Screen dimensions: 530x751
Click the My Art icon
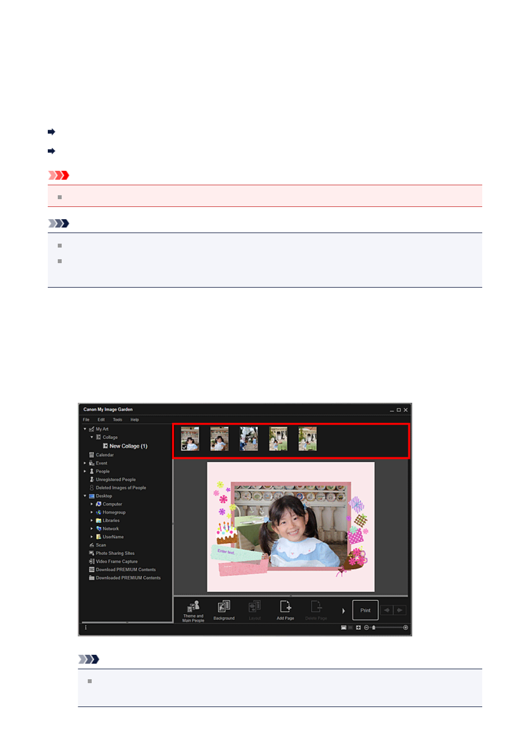point(92,429)
